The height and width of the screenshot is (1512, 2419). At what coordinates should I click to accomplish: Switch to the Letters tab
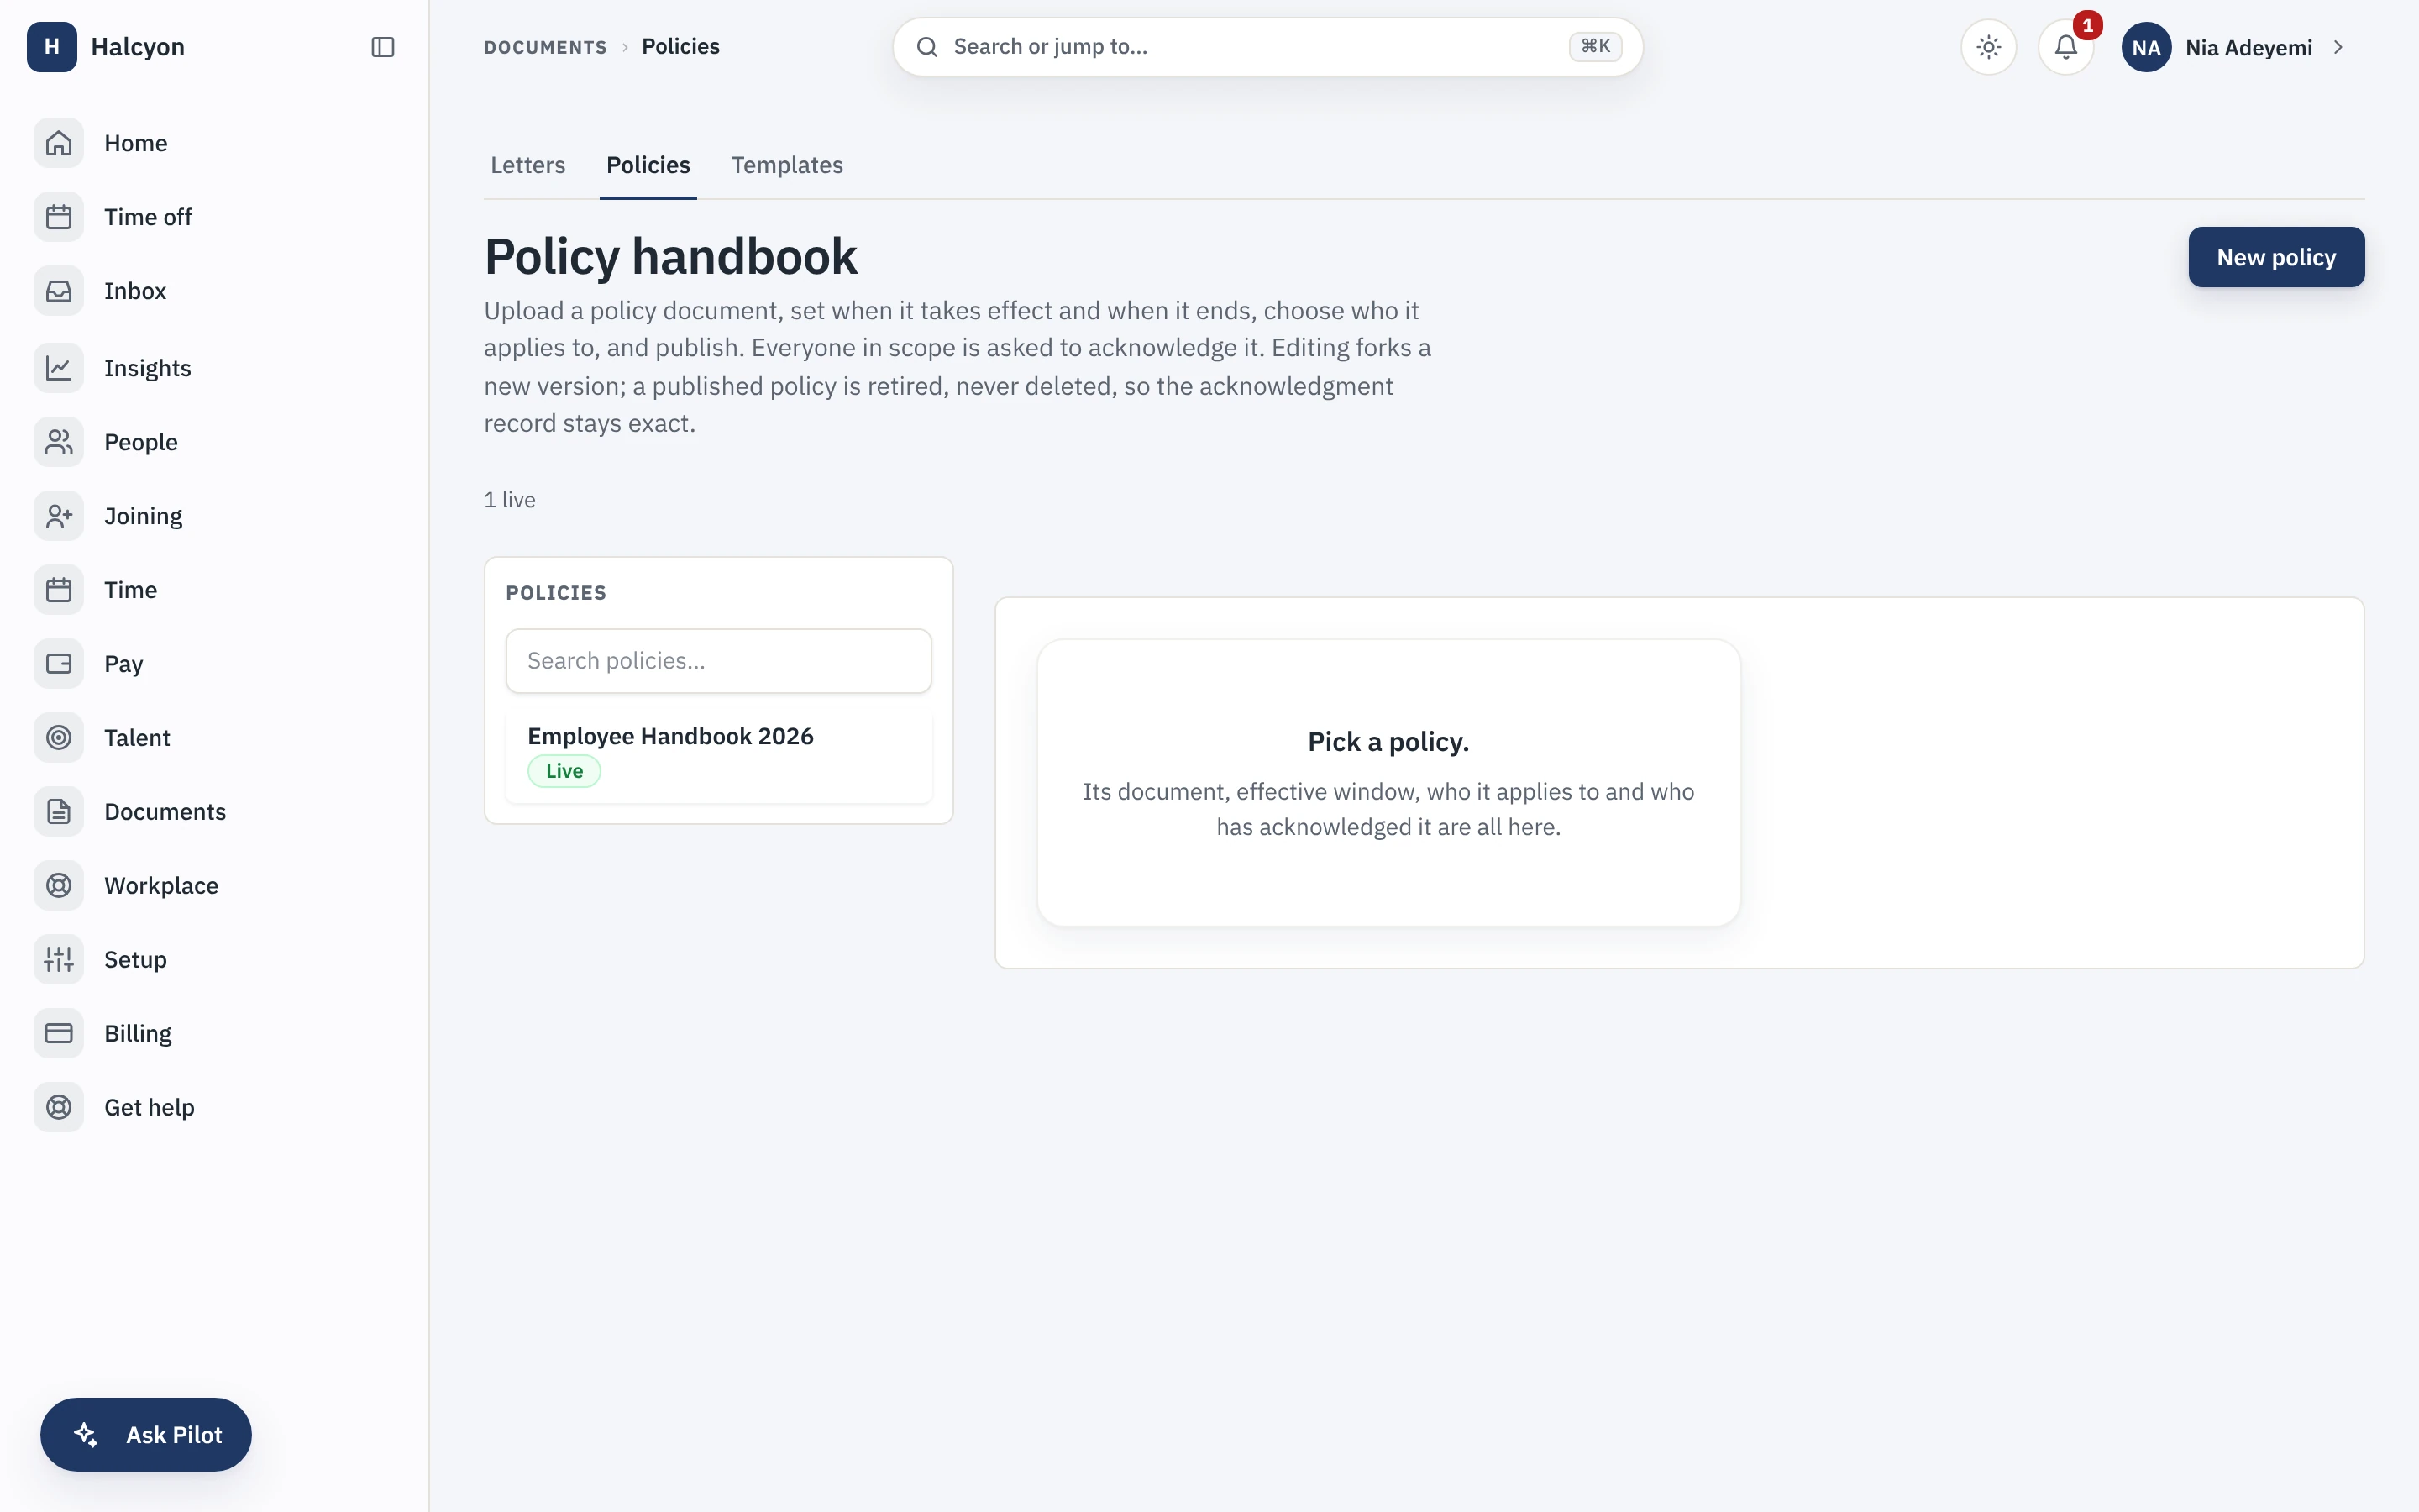point(527,165)
